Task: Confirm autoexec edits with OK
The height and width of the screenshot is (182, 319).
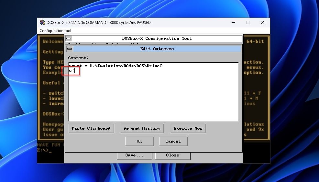Action: pyautogui.click(x=139, y=141)
